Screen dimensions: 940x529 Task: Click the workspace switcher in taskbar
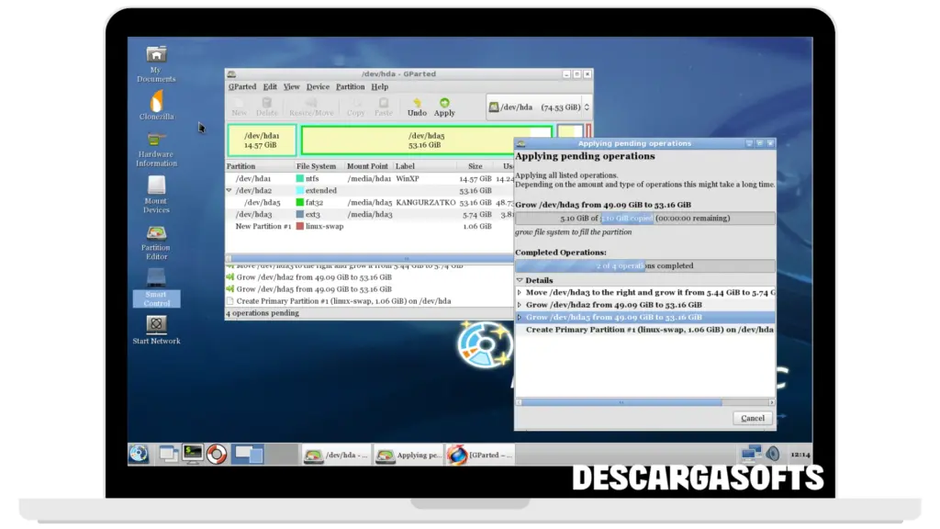point(265,454)
